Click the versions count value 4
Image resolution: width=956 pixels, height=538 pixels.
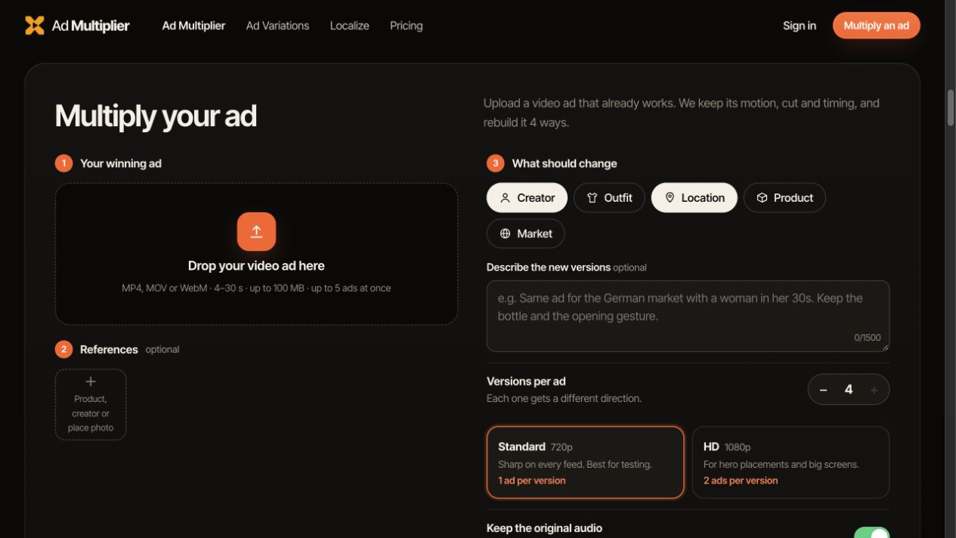(x=849, y=390)
